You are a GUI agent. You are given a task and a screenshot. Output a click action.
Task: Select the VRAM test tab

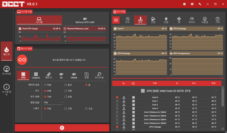pyautogui.click(x=74, y=75)
